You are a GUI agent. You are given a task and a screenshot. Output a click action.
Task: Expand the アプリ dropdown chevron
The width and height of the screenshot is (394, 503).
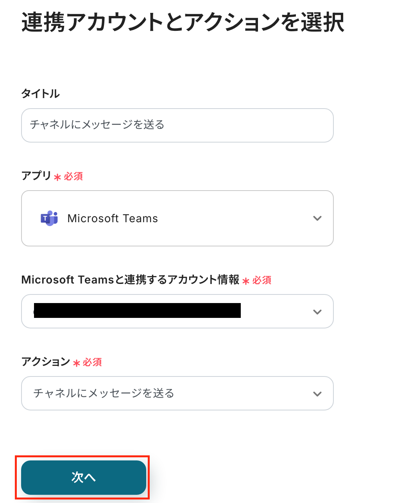coord(317,218)
